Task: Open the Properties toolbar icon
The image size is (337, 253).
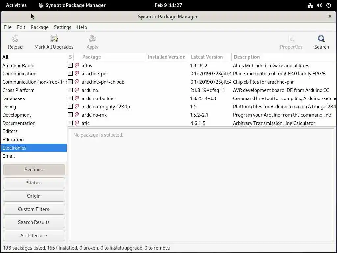Action: click(x=291, y=39)
